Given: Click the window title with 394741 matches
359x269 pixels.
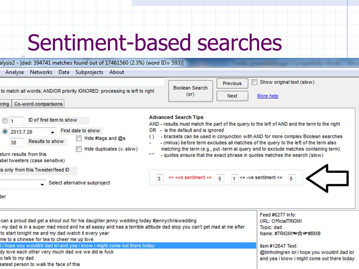Looking at the screenshot, I should (92, 63).
